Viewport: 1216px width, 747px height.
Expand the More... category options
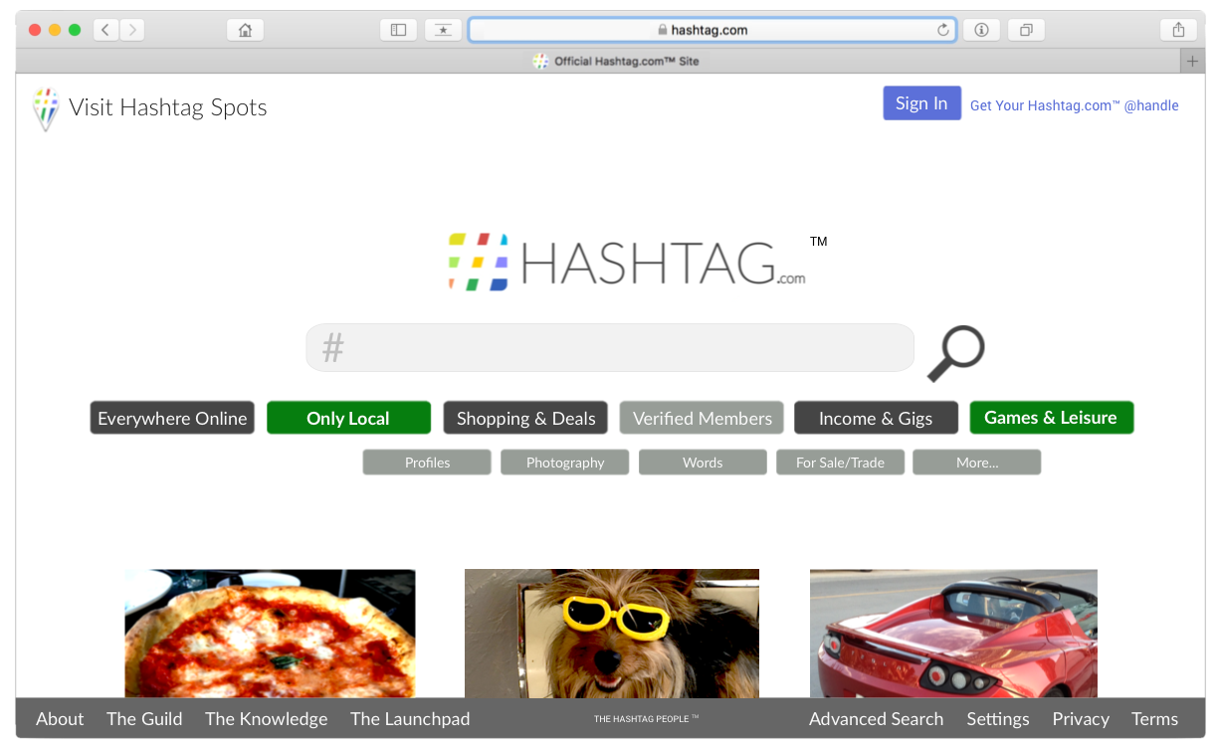tap(976, 462)
